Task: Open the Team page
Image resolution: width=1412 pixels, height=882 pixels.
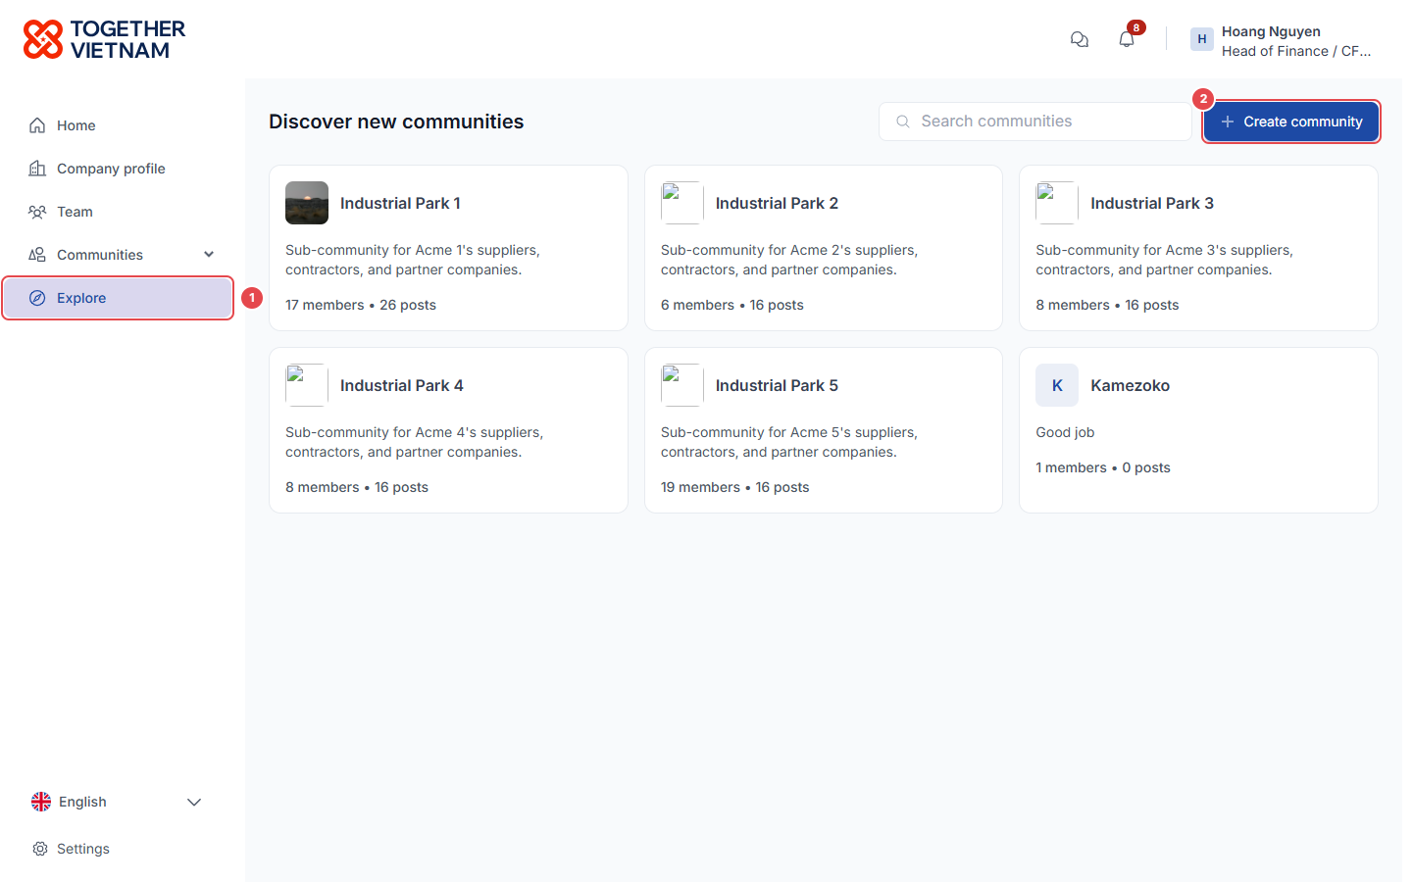Action: pyautogui.click(x=118, y=212)
